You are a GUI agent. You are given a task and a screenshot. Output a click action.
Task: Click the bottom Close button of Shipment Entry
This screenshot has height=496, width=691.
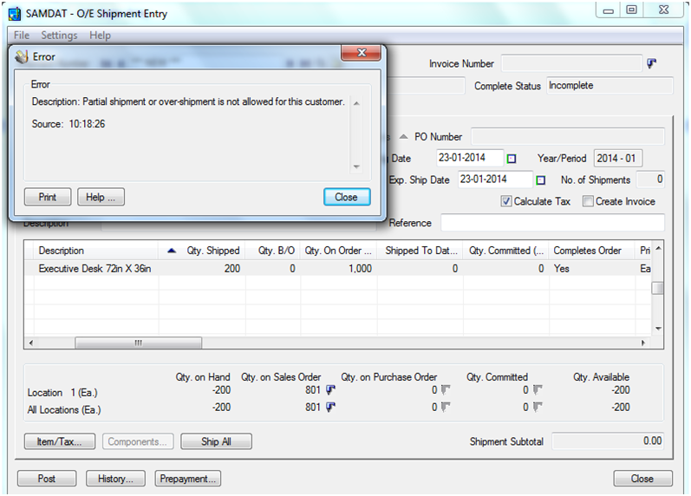click(x=642, y=479)
